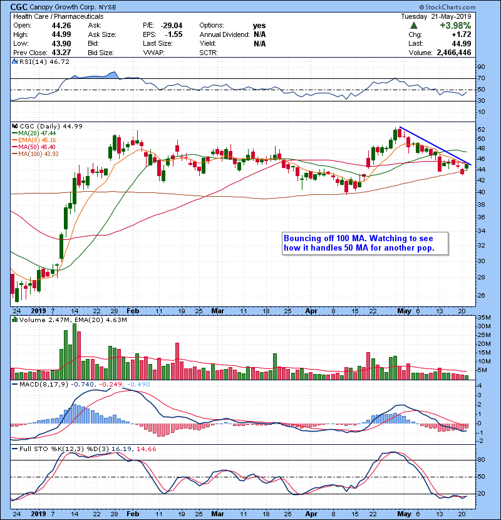Click the green volume bars icon

[x=14, y=320]
